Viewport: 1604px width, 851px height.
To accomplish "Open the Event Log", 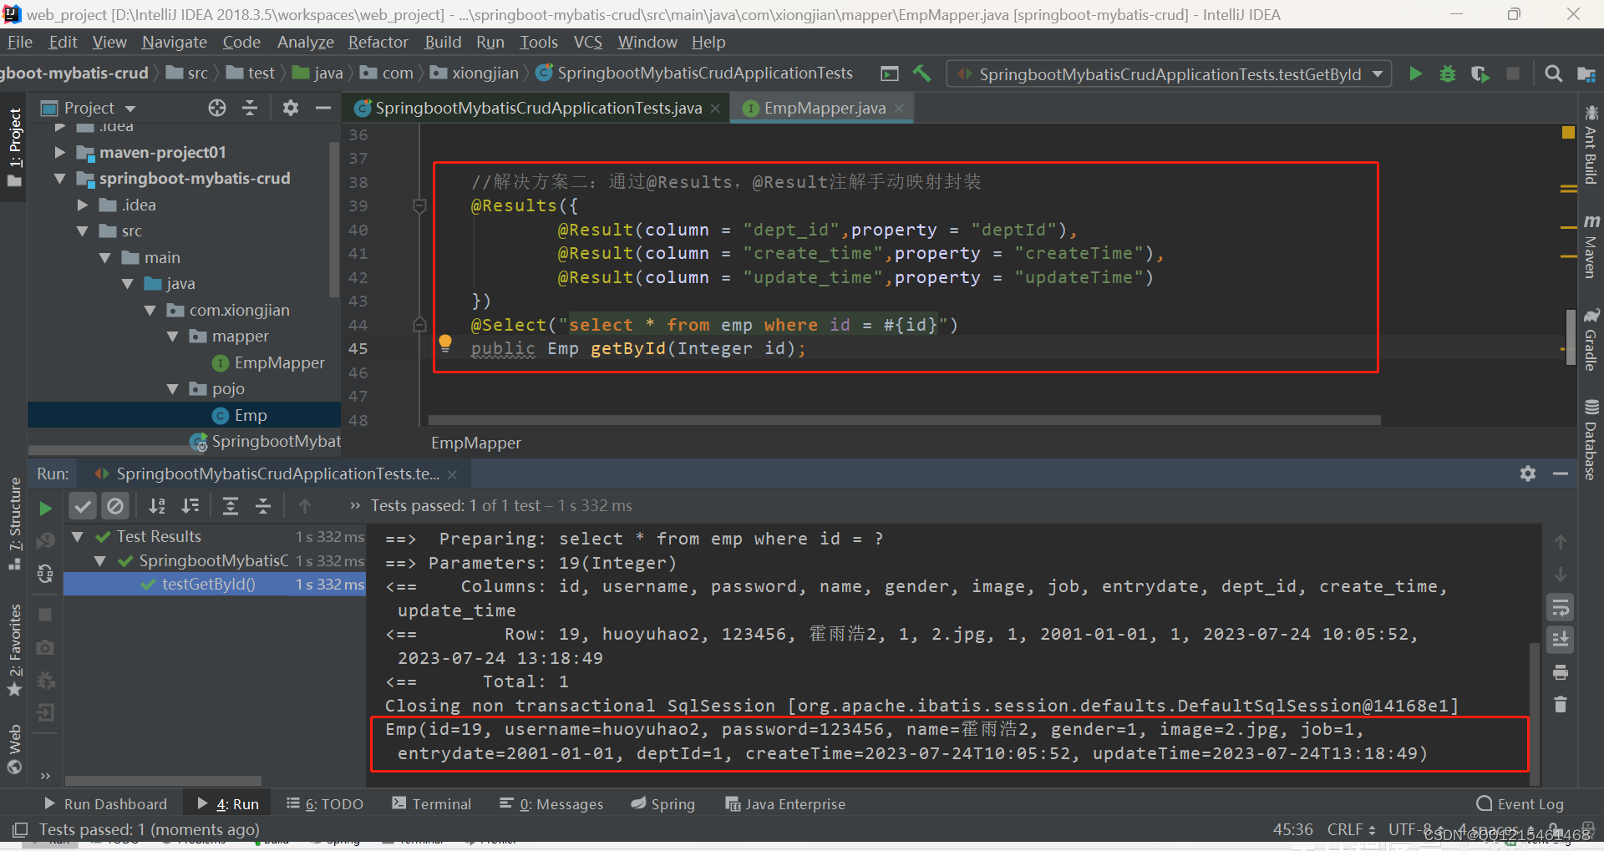I will click(1520, 803).
